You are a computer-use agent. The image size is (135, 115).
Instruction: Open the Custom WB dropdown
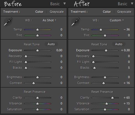pyautogui.click(x=117, y=20)
